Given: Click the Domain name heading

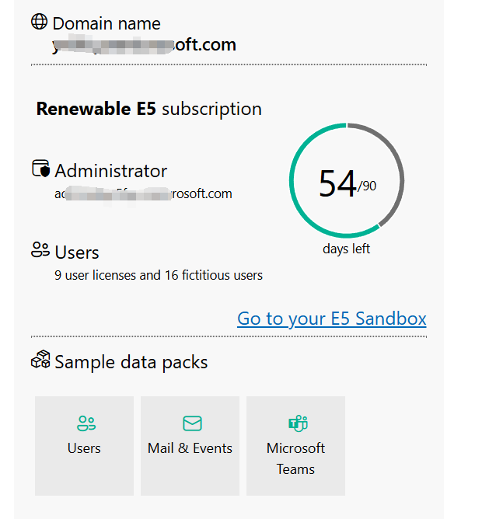Looking at the screenshot, I should click(107, 23).
